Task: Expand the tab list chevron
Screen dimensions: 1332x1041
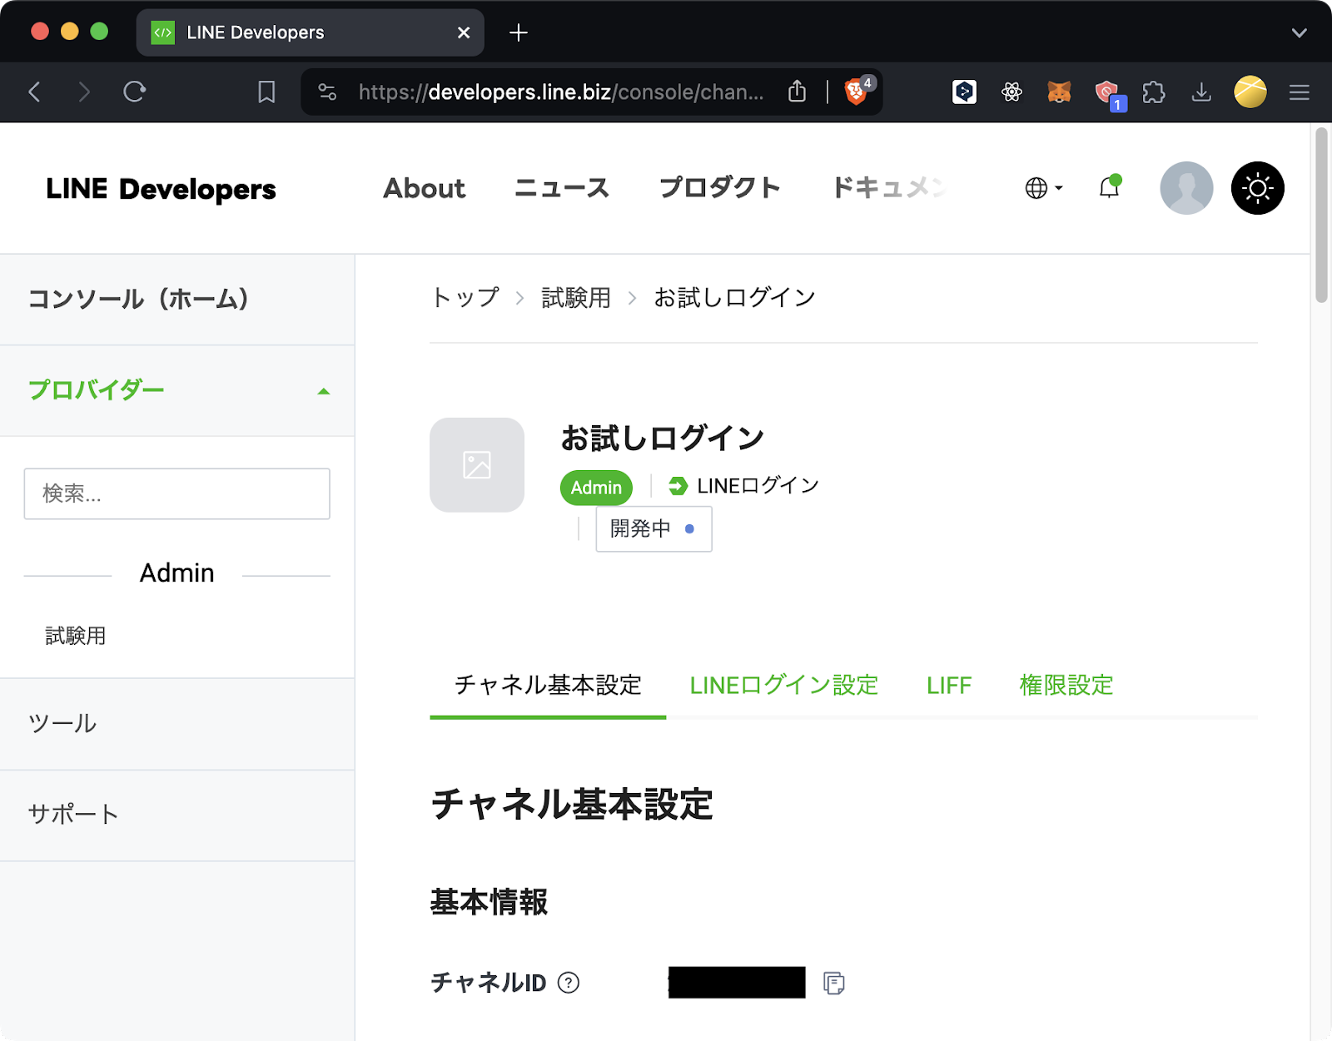Action: coord(1300,32)
